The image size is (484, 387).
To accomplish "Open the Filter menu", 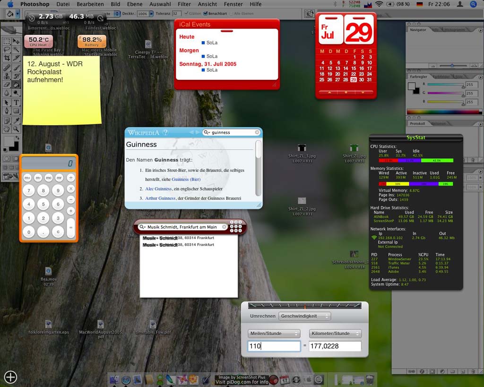I will click(x=184, y=4).
